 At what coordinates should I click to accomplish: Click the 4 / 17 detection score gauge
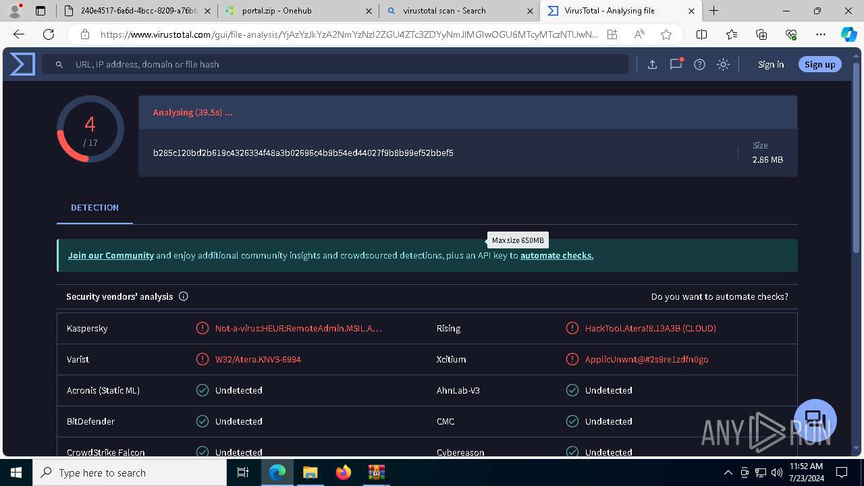tap(90, 129)
